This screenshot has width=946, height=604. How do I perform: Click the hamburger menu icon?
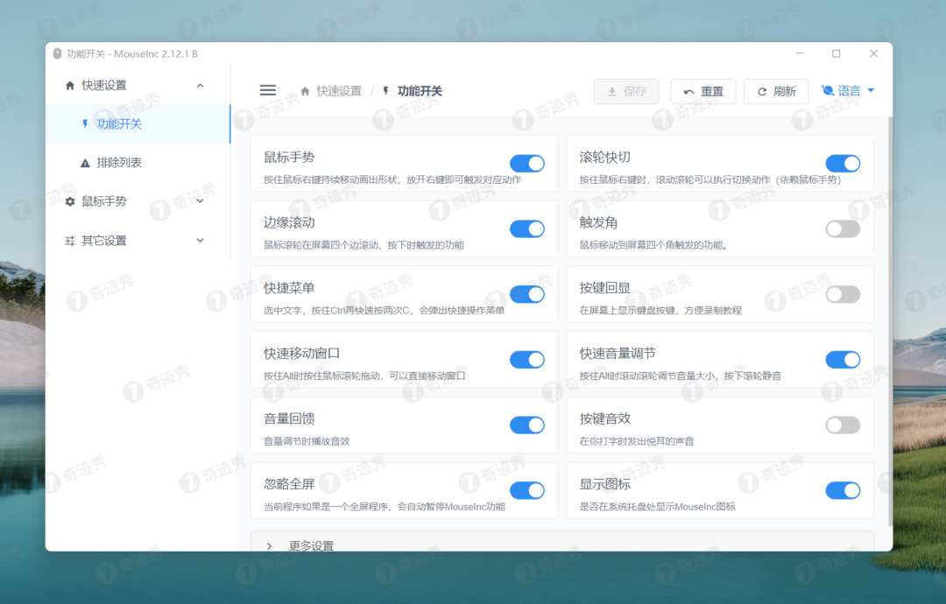click(x=268, y=90)
